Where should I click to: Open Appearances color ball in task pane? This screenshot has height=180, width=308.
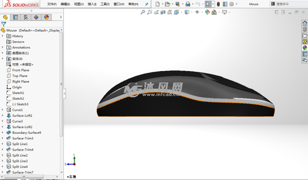point(305,48)
